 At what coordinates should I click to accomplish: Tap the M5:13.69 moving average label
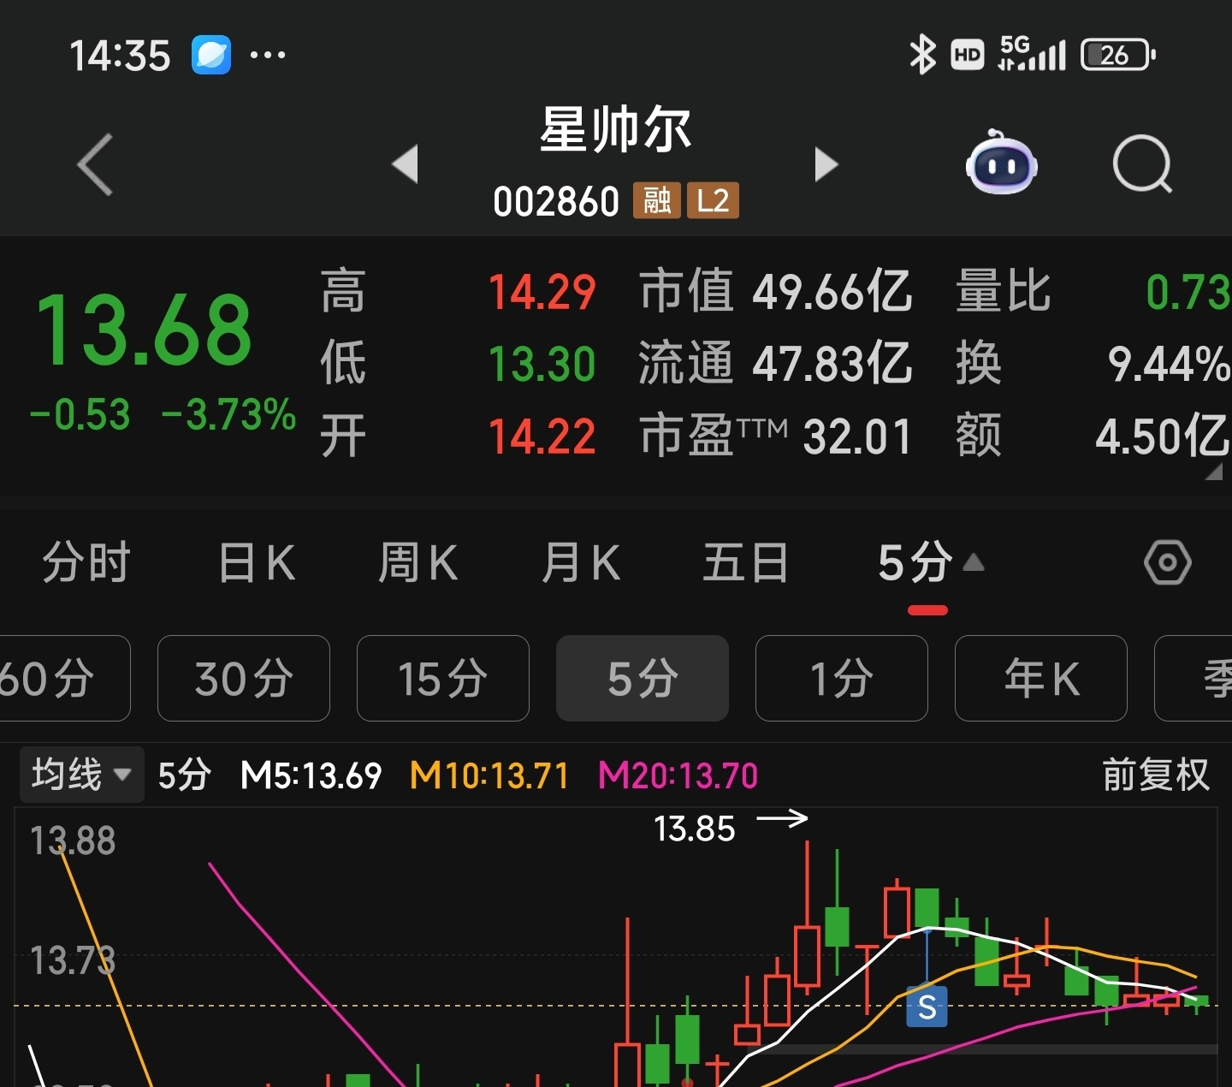click(311, 775)
